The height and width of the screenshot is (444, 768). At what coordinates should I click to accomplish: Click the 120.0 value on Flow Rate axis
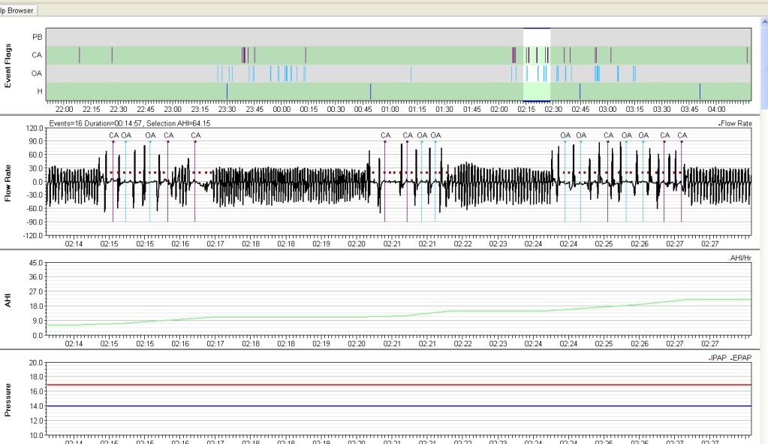[x=35, y=128]
